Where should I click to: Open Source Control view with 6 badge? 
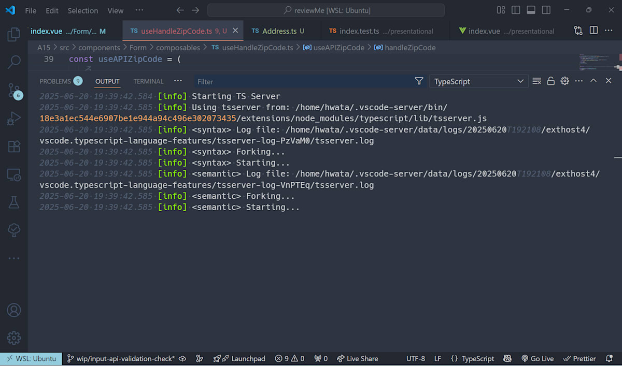click(x=14, y=91)
